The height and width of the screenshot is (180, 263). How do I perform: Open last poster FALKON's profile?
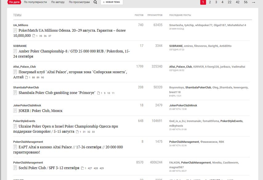click(174, 162)
